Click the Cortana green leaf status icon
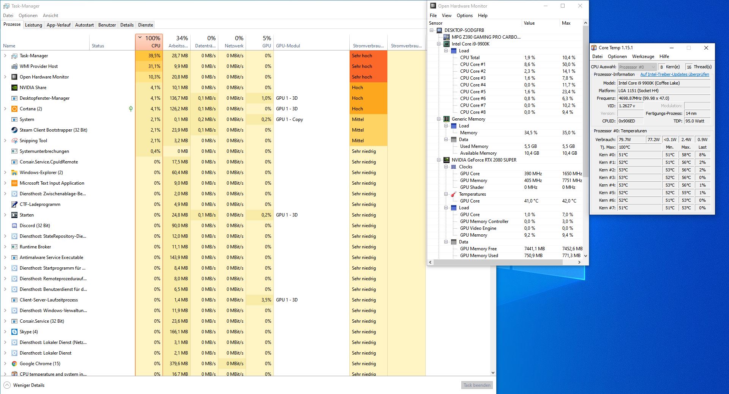 [x=131, y=109]
